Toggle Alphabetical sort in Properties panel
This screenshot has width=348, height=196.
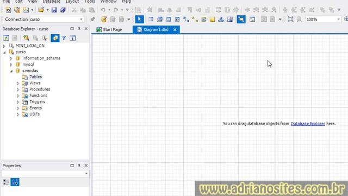click(x=15, y=182)
